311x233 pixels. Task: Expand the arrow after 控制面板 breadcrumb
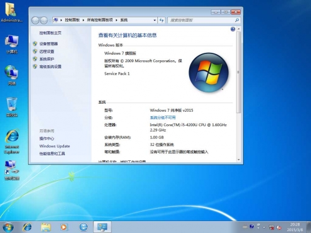83,20
